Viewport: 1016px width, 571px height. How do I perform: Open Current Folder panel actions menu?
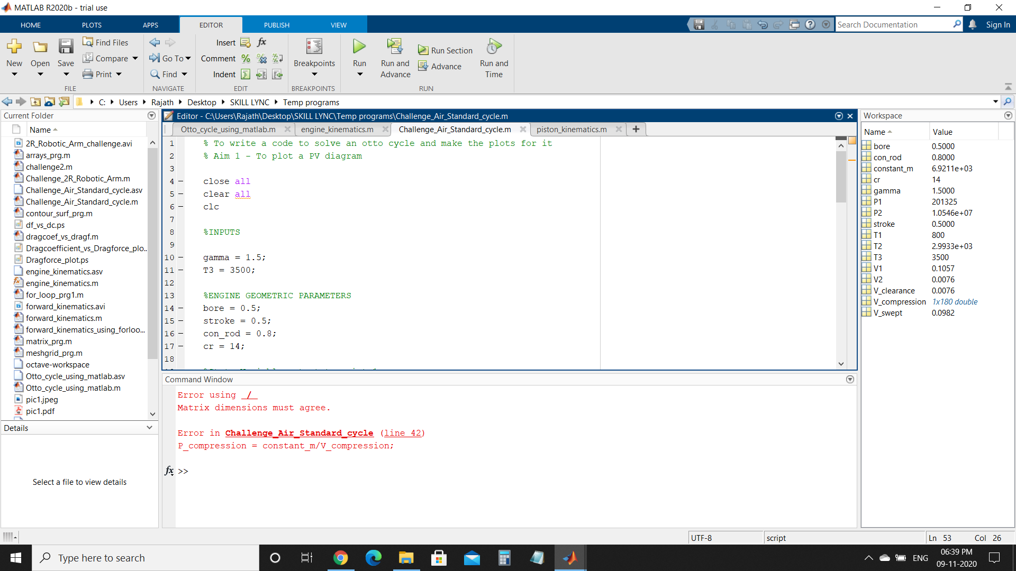151,115
